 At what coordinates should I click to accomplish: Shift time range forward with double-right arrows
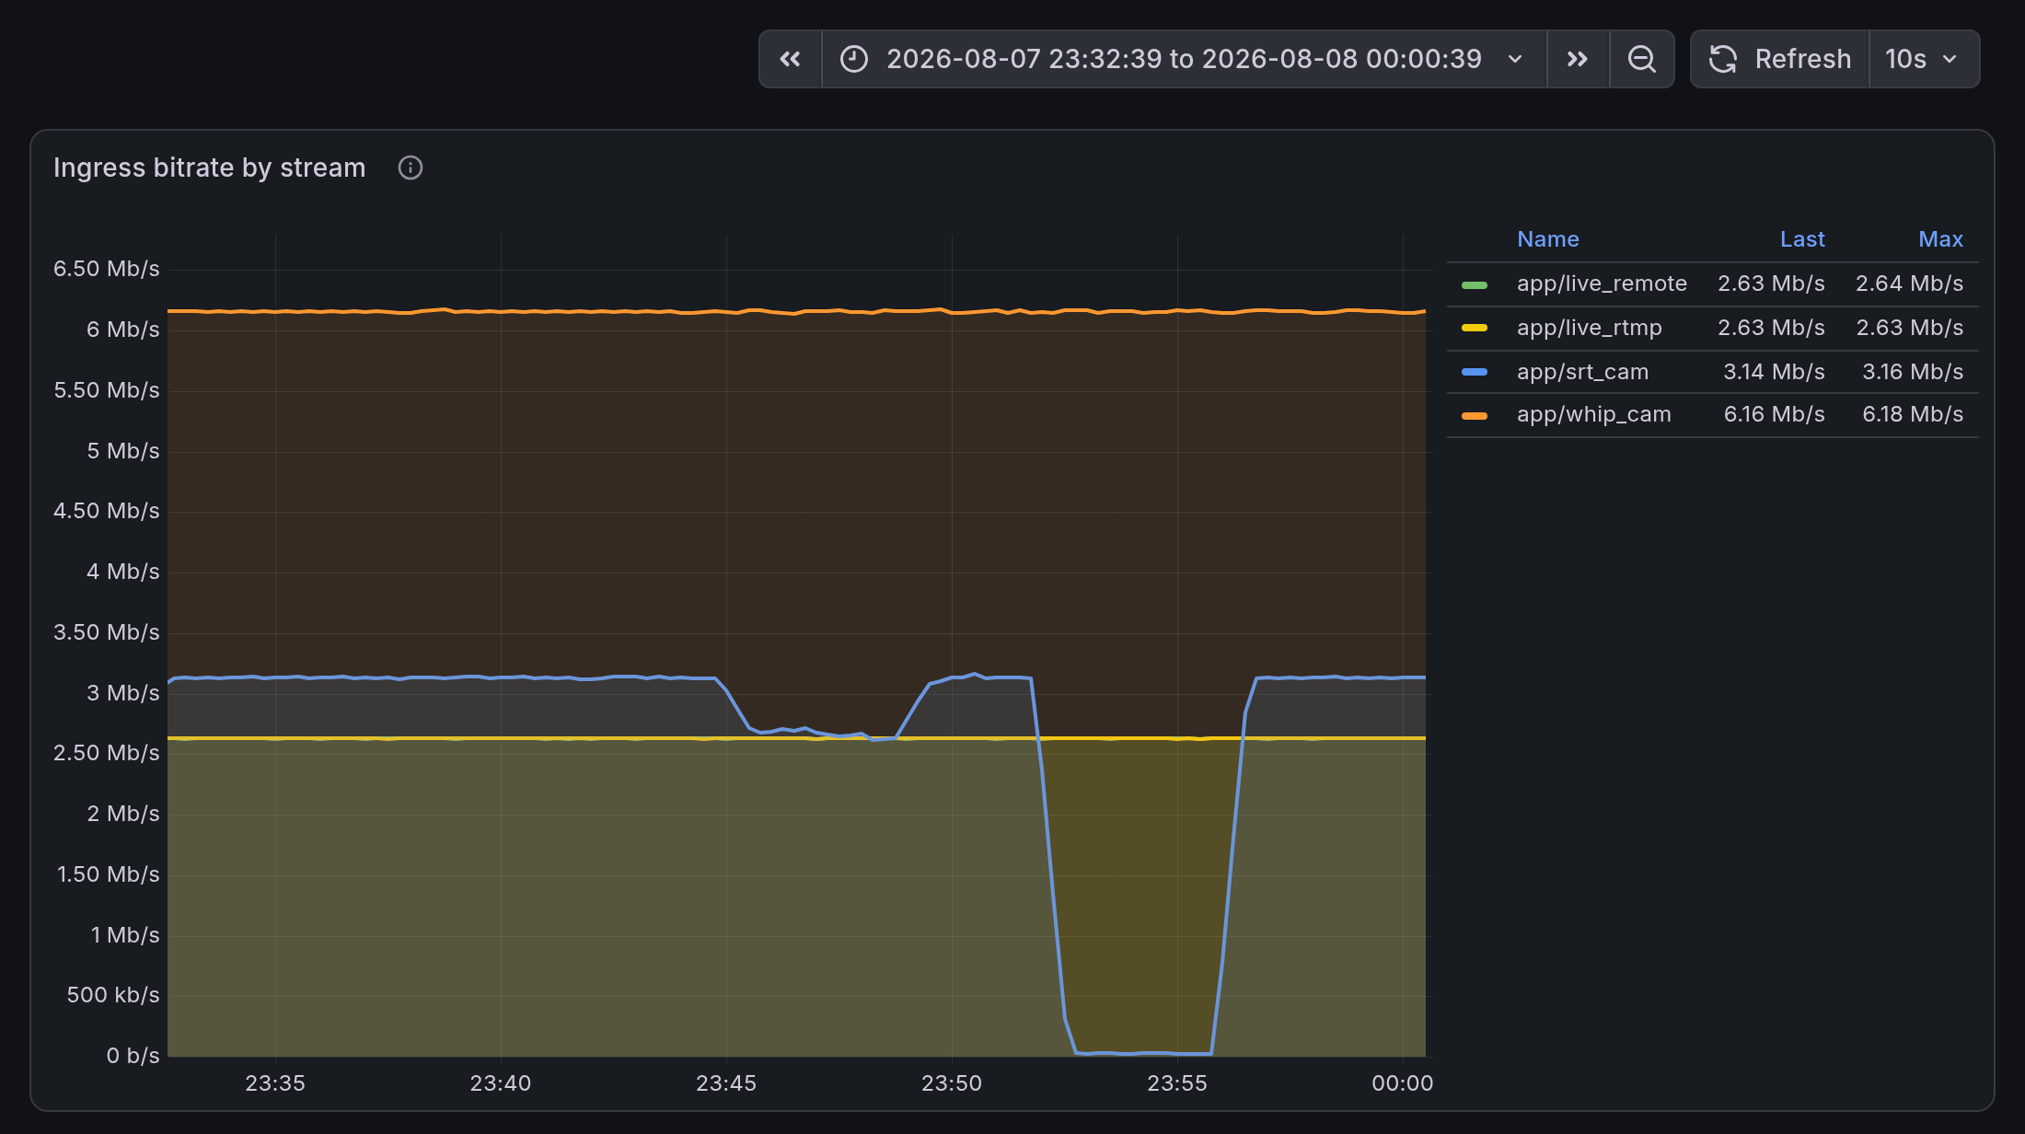tap(1578, 59)
